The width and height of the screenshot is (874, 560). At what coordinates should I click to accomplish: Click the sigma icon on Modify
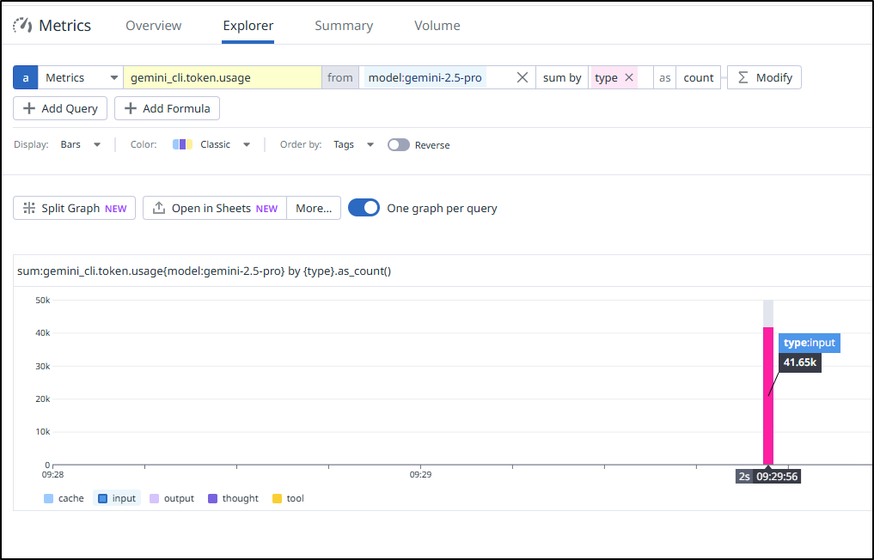tap(743, 77)
